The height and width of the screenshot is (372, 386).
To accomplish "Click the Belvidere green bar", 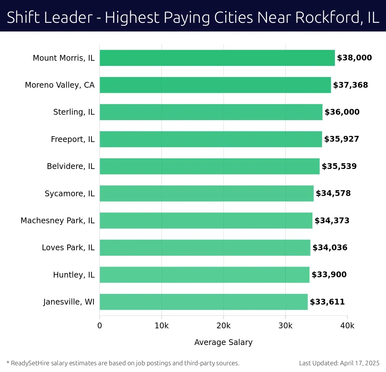I will pos(210,166).
